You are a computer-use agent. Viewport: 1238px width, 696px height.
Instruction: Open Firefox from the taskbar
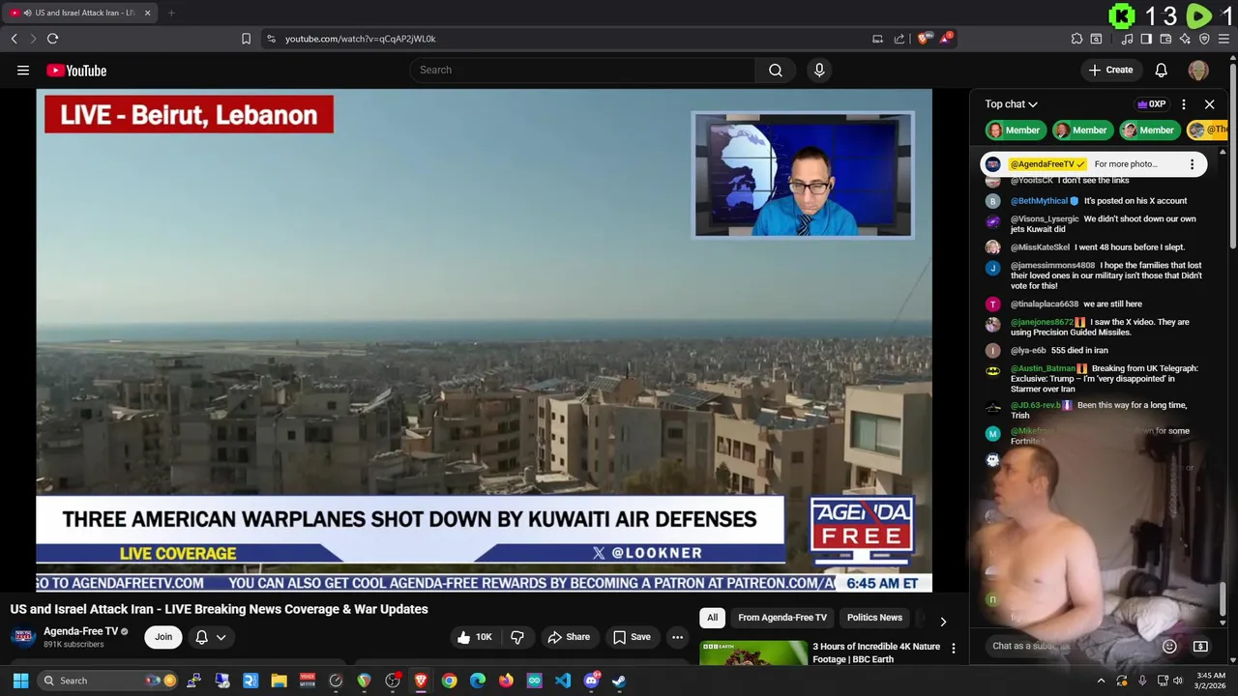pyautogui.click(x=506, y=681)
